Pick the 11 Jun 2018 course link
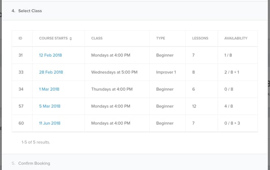 coord(49,123)
